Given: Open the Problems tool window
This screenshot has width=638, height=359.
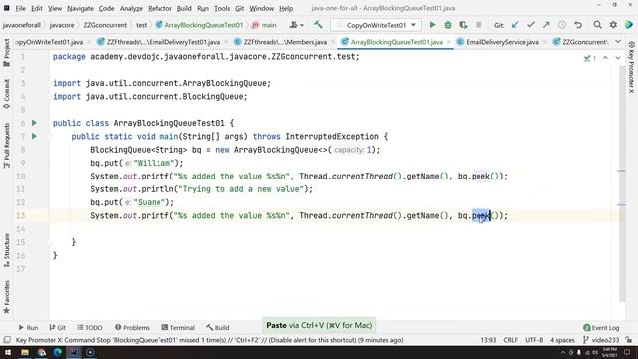Looking at the screenshot, I should tap(132, 327).
